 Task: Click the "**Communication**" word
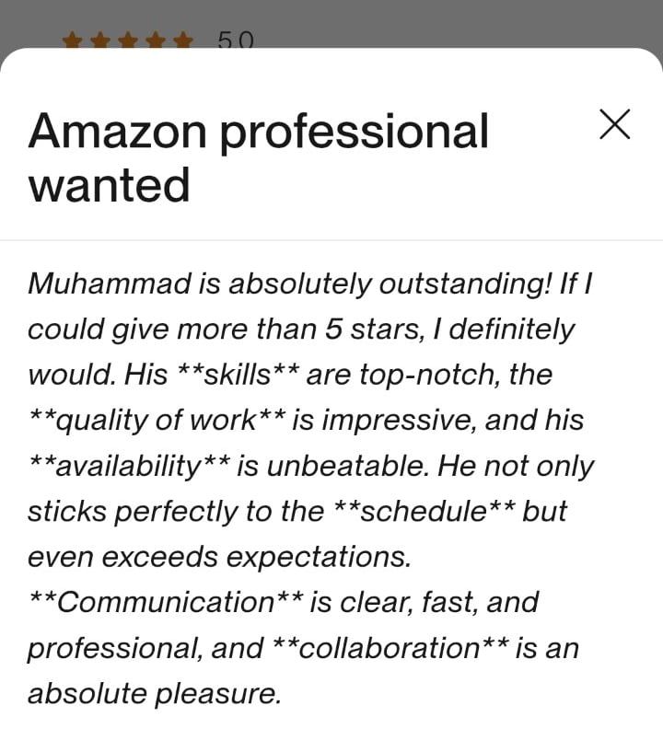pos(166,602)
